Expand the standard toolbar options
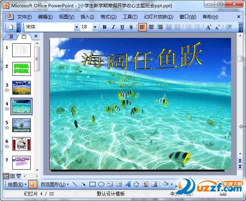 (x=18, y=27)
